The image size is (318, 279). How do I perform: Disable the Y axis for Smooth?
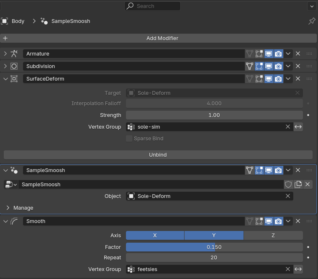click(214, 236)
